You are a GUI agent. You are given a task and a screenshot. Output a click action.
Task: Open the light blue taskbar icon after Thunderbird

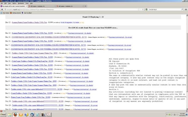click(x=38, y=114)
